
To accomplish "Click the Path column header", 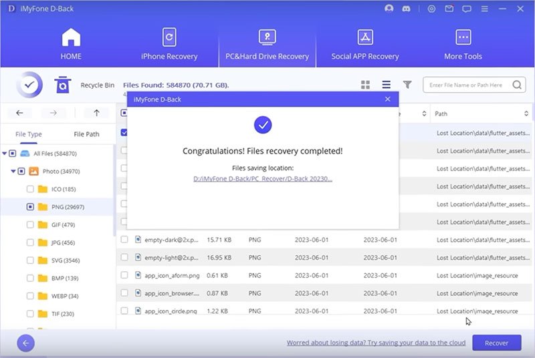I will pos(441,114).
